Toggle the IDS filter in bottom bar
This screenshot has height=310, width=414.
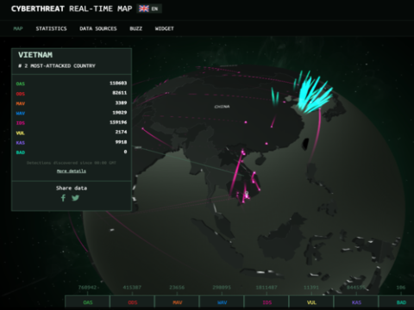pos(267,302)
